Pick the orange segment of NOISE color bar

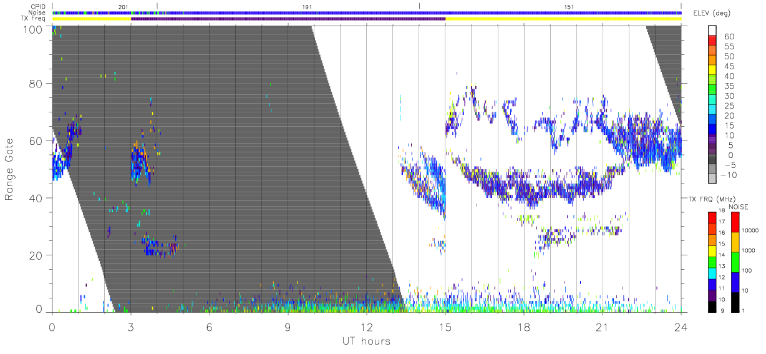735,241
